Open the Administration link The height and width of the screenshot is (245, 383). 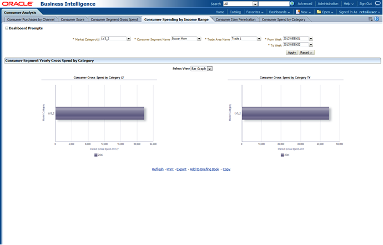[x=328, y=4]
